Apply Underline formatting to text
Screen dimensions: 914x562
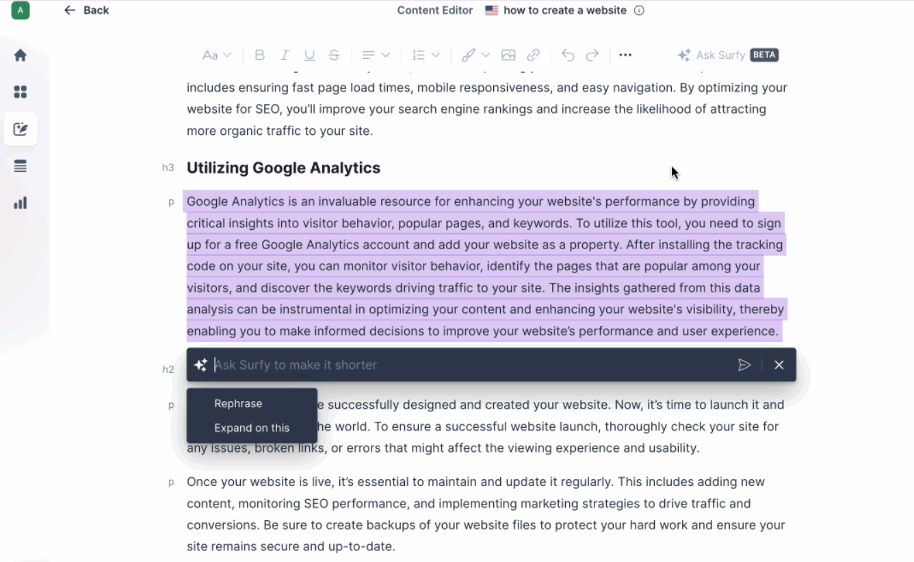[309, 55]
